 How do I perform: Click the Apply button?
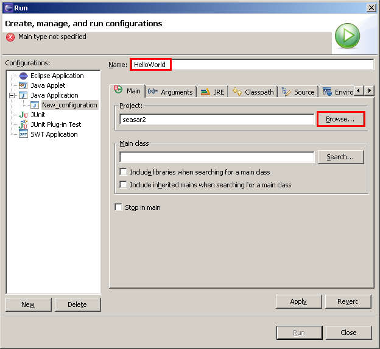[298, 301]
